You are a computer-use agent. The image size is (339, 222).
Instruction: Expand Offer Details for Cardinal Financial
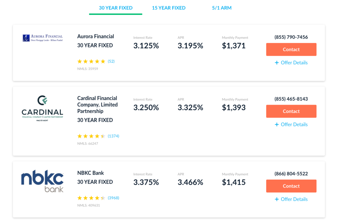pos(291,125)
